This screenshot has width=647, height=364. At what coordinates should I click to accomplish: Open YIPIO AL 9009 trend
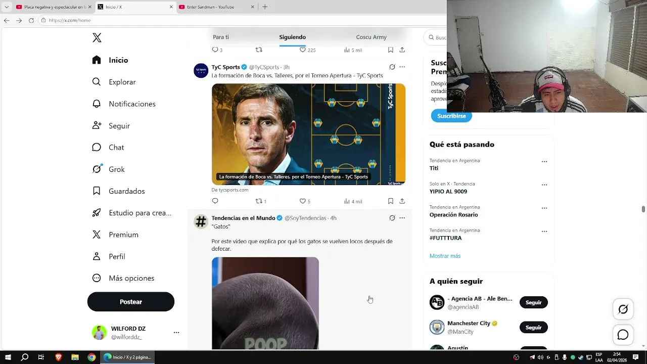(x=448, y=192)
